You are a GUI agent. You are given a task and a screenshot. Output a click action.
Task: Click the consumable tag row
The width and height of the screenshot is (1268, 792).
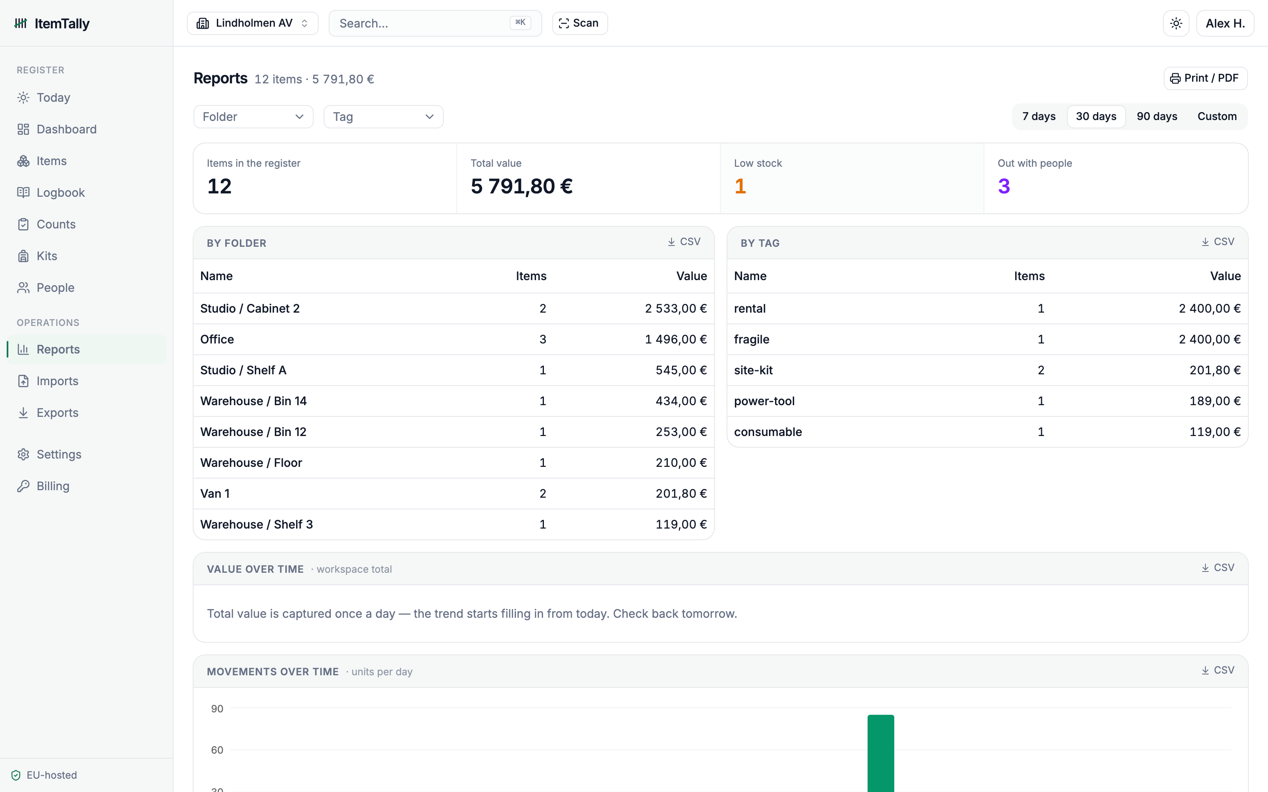tap(988, 432)
